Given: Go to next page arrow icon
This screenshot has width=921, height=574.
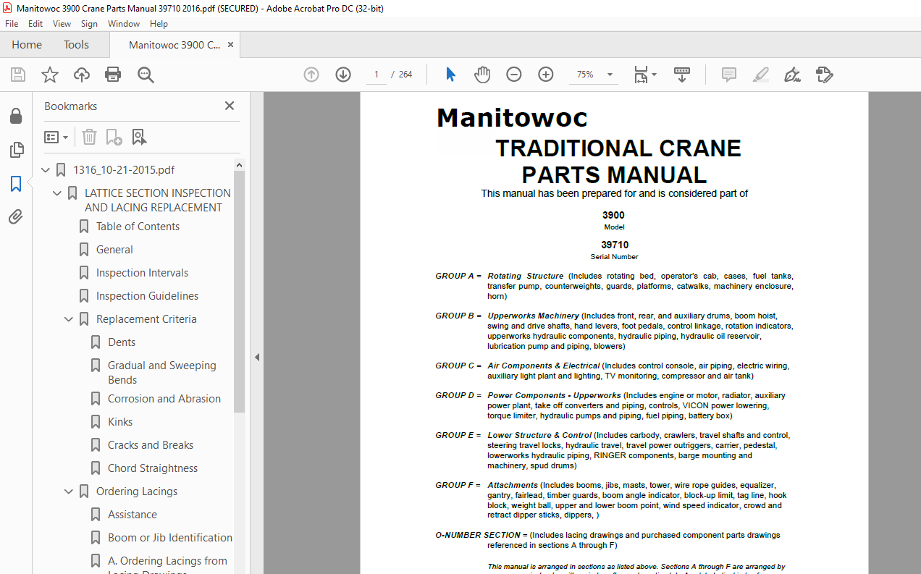Looking at the screenshot, I should click(343, 75).
